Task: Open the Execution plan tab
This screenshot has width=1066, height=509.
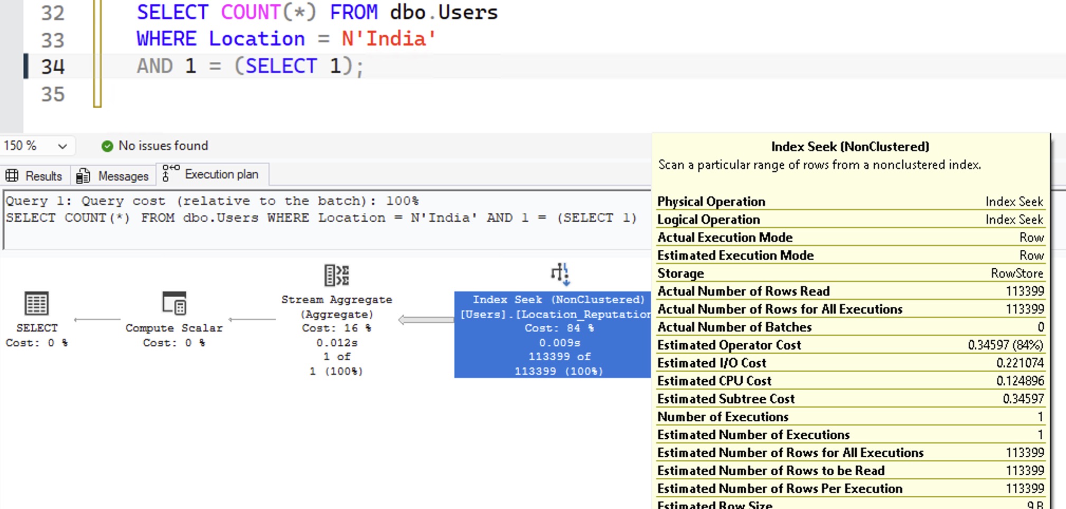Action: (x=221, y=174)
